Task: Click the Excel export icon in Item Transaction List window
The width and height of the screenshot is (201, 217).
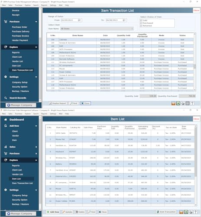Action: coord(178,103)
